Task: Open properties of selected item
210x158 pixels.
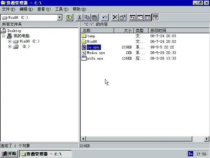Action: 122,17
